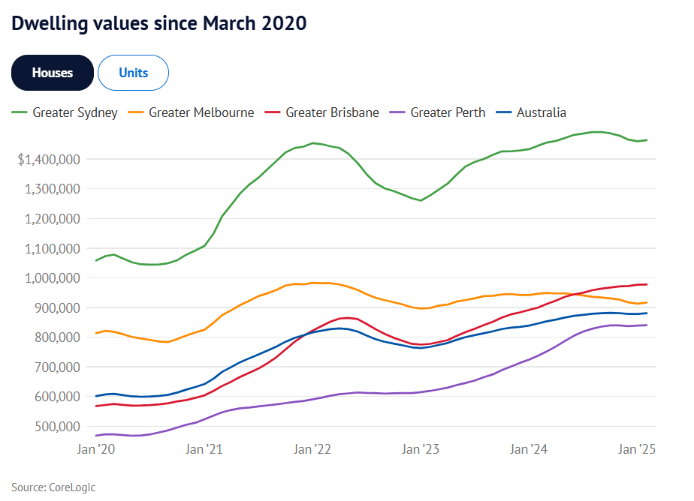Click the Jan'23 x-axis label
This screenshot has width=694, height=501.
(421, 450)
